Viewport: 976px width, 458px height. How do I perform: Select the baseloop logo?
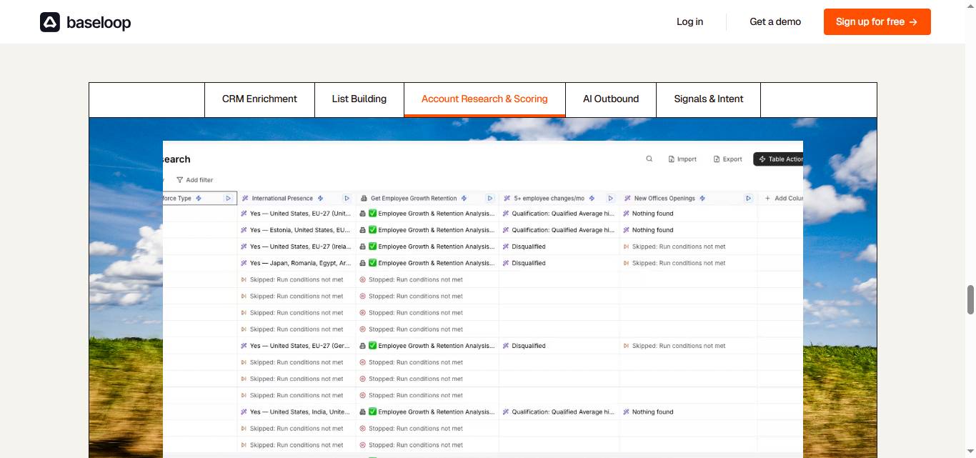[x=85, y=22]
